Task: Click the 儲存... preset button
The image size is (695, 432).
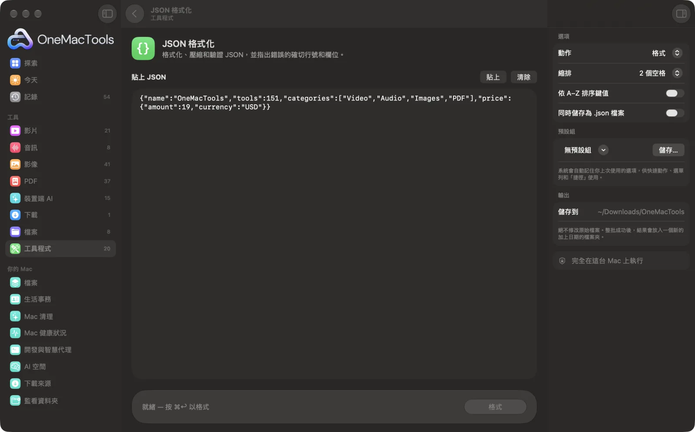Action: (668, 150)
